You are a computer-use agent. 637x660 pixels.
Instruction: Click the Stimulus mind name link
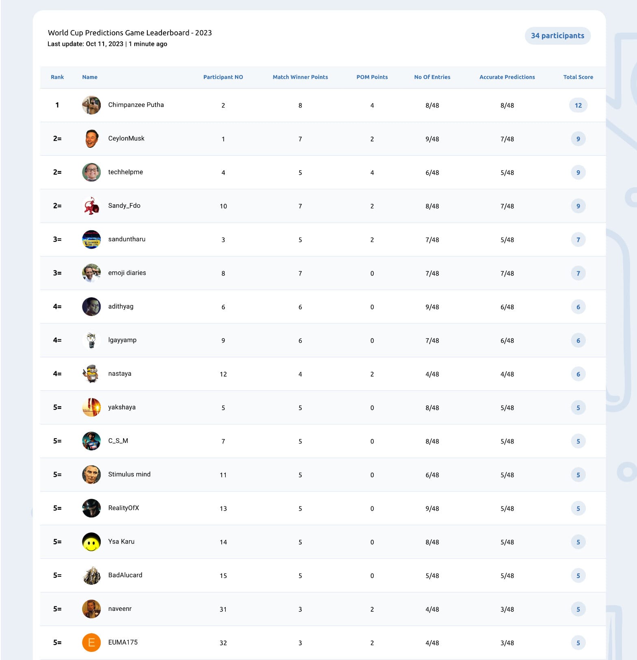coord(129,474)
